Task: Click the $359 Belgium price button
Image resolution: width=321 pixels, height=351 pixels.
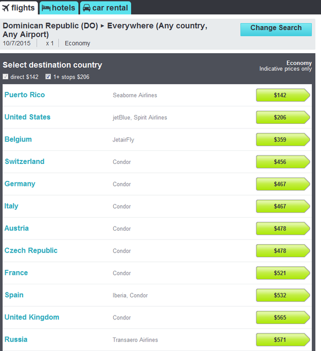Action: pos(282,140)
